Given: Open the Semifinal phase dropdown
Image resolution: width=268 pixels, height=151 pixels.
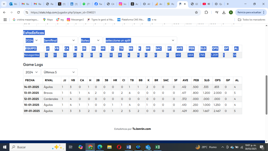Looking at the screenshot, I should tap(59, 40).
